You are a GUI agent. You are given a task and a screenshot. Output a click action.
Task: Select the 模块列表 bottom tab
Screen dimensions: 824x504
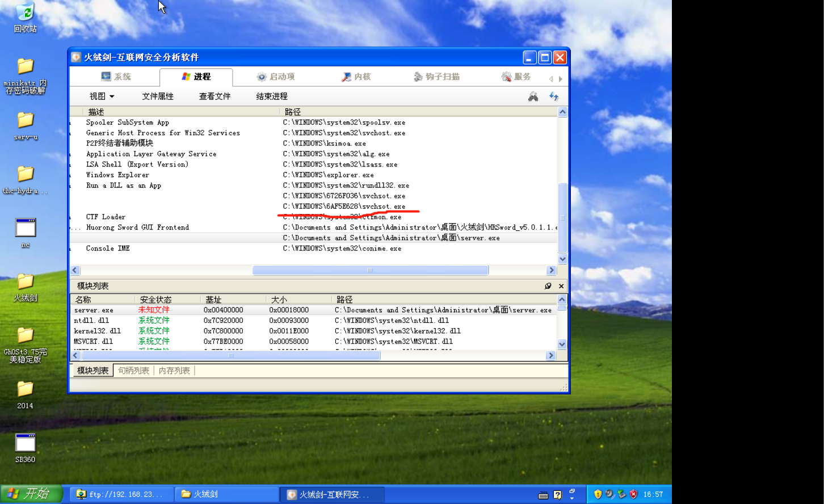tap(93, 371)
